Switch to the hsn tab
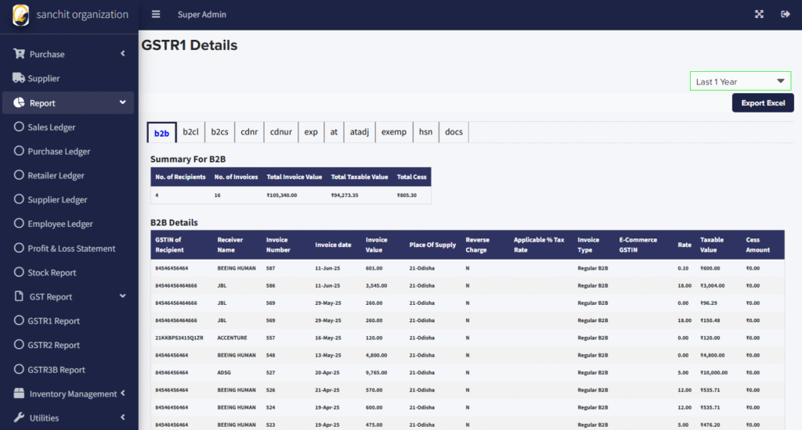The image size is (802, 430). pos(425,132)
